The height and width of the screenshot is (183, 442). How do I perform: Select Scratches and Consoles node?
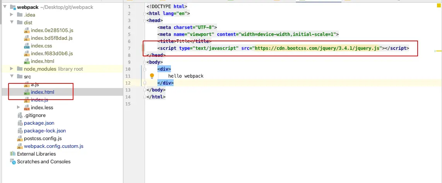tap(44, 162)
